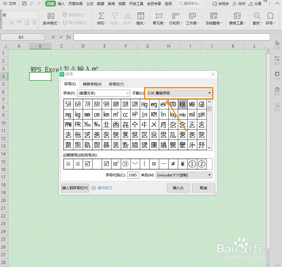Click the confirm checkmark in formula bar
Viewport: 282px width, 267px height.
[61, 37]
